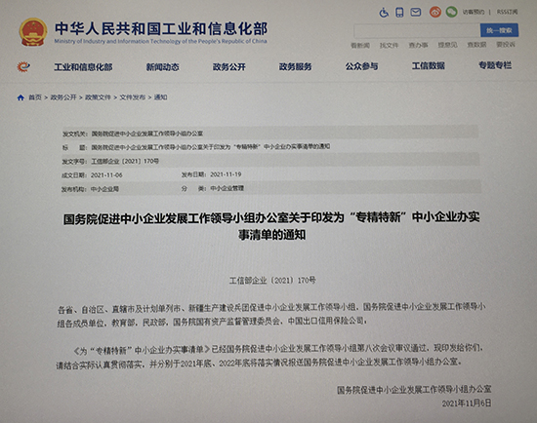
Task: Open the 工业和信息化部 navigation menu
Action: point(83,67)
